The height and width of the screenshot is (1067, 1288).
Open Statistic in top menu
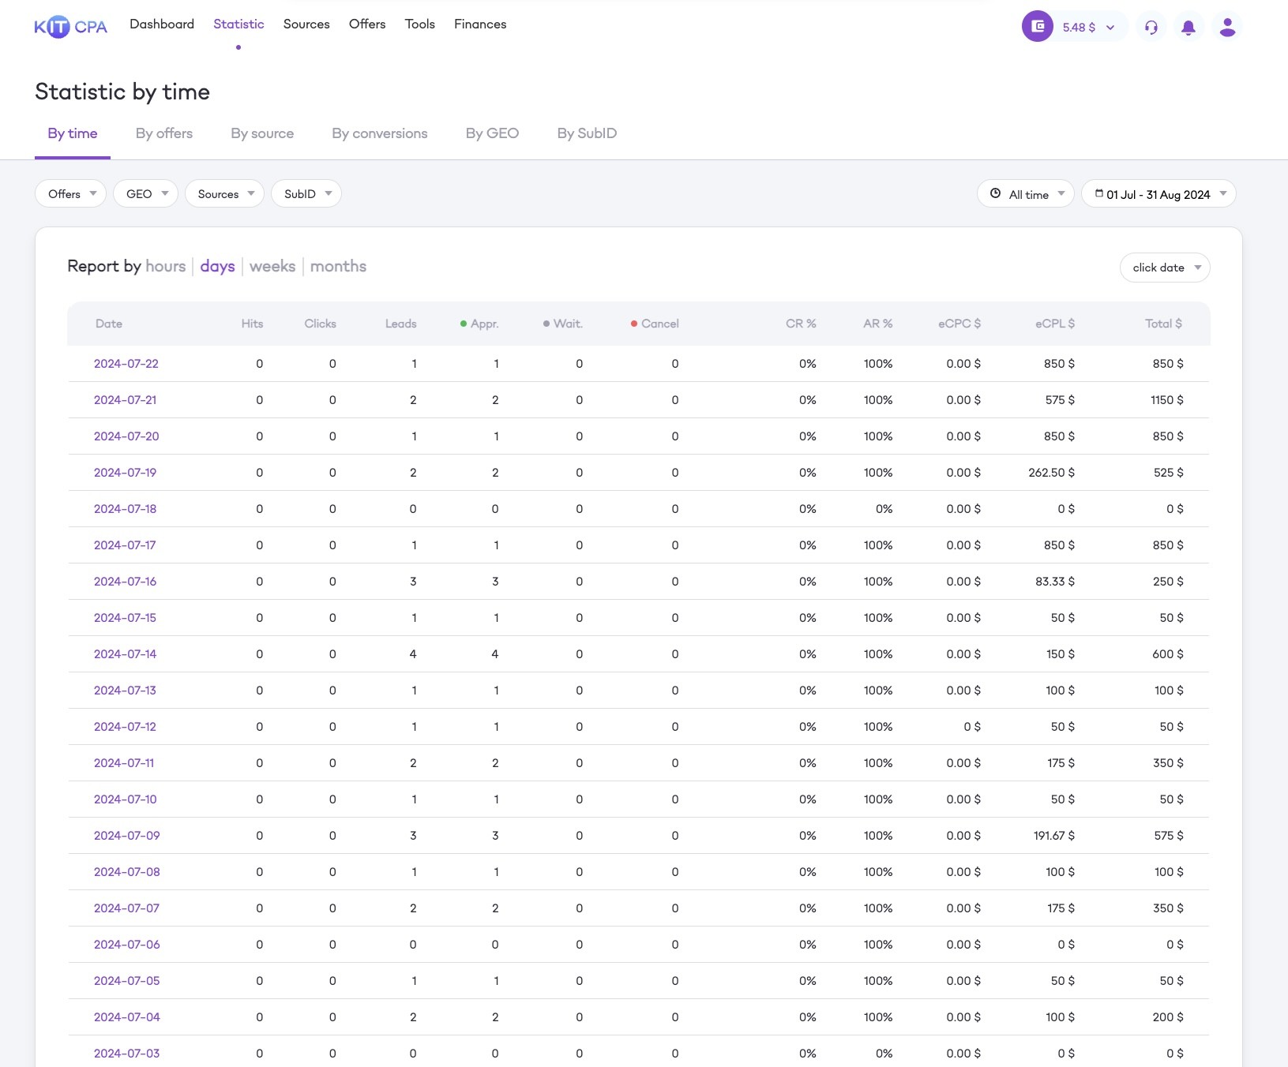pyautogui.click(x=238, y=24)
